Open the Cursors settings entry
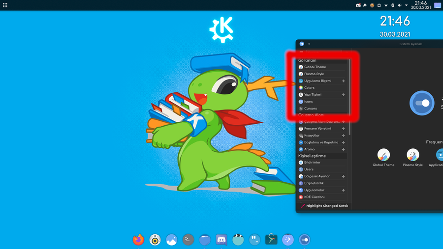Image resolution: width=443 pixels, height=249 pixels. (x=311, y=108)
